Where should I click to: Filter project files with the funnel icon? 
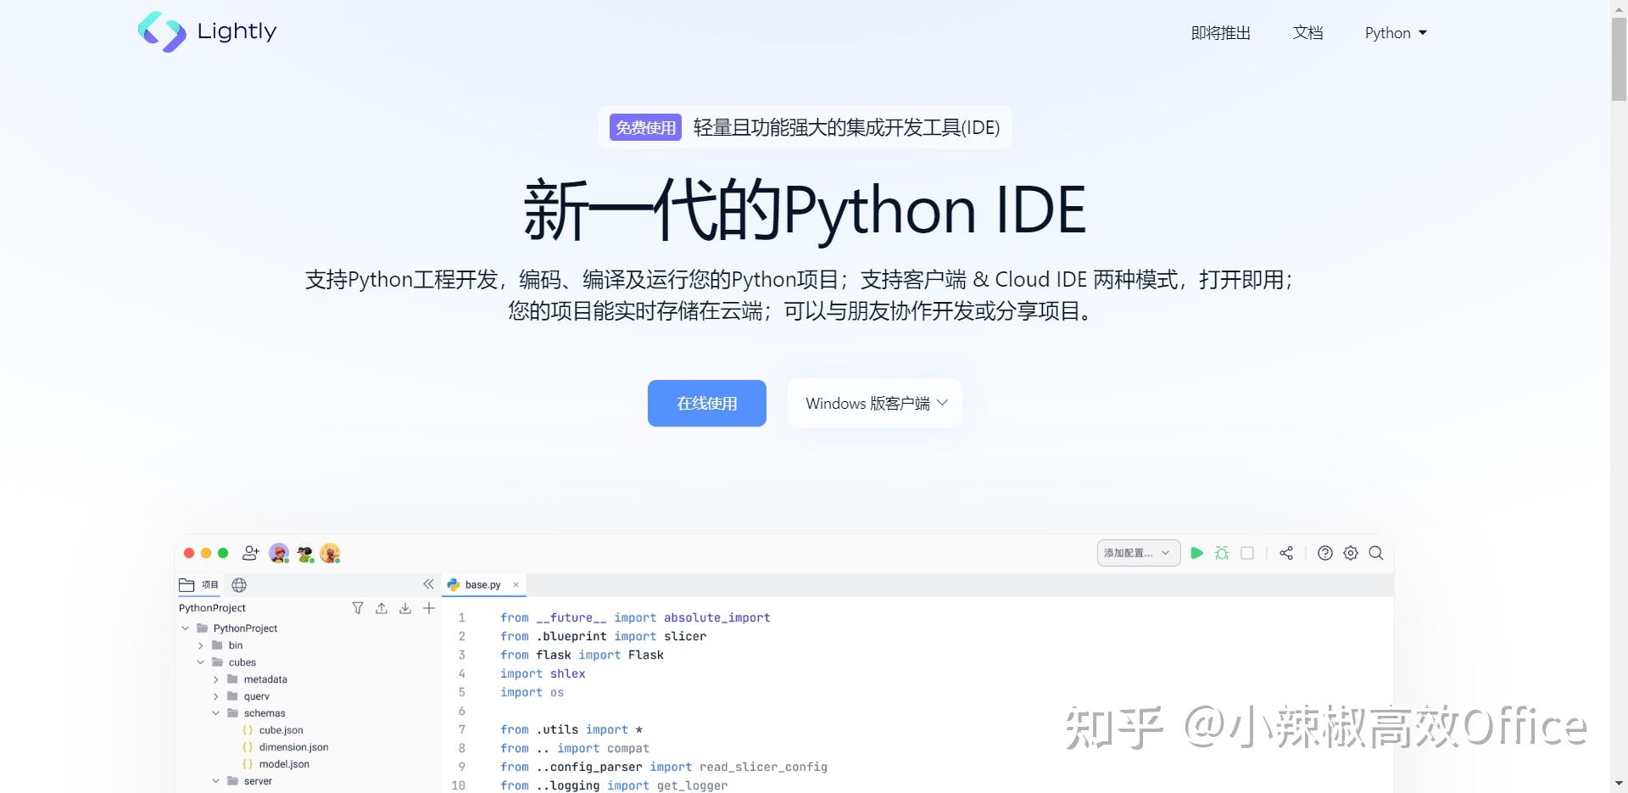(358, 607)
